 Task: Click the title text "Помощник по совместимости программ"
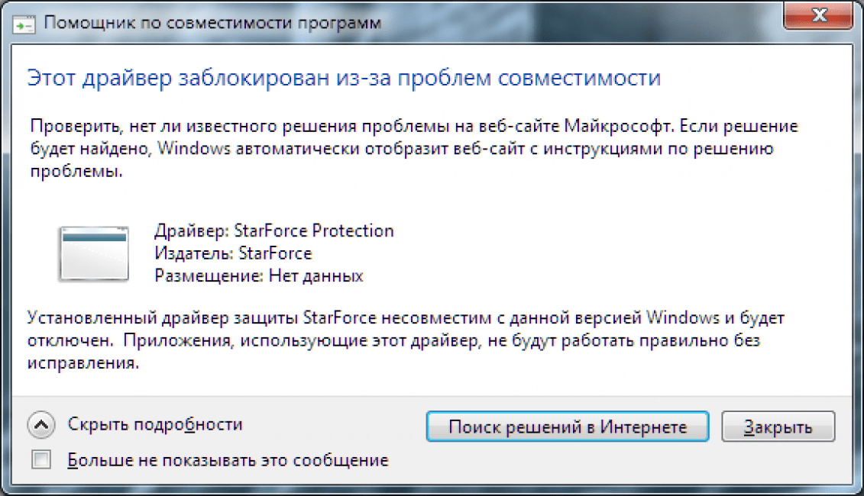pos(212,23)
